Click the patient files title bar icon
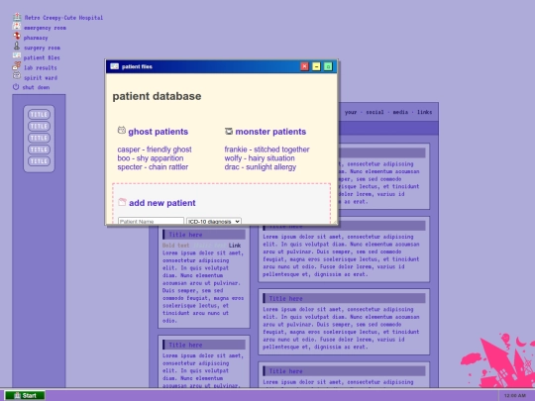 coord(115,66)
